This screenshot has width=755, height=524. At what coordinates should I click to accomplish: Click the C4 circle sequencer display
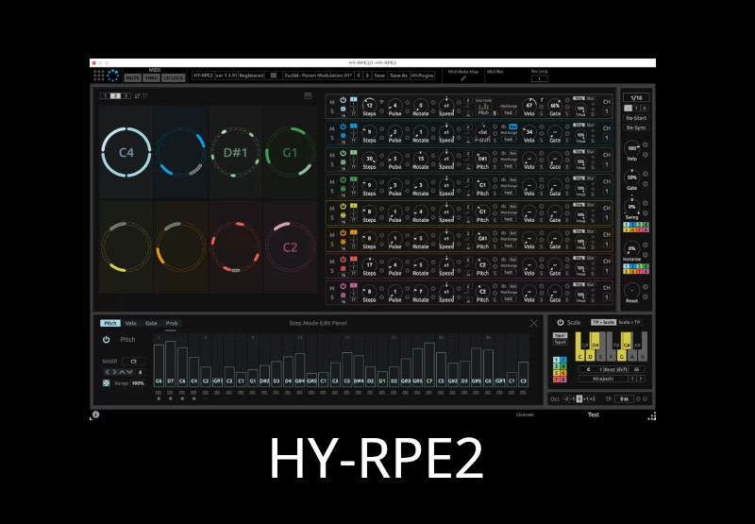tap(126, 152)
